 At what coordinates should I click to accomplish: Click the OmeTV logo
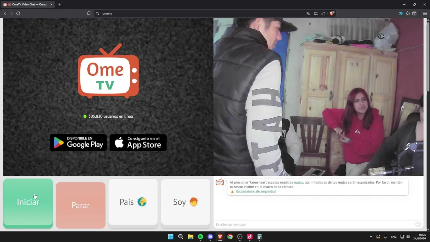point(108,71)
